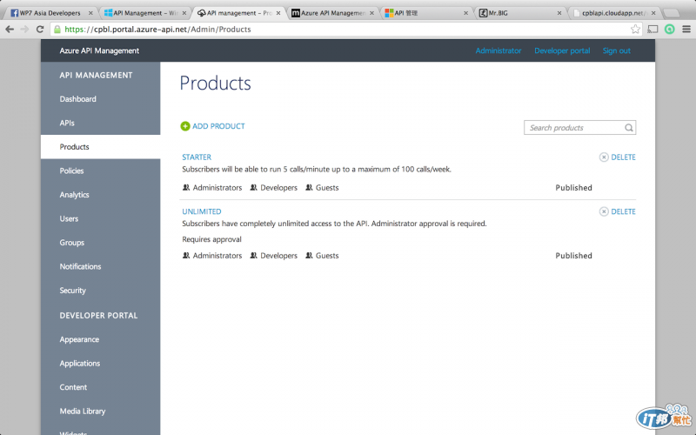
Task: Open Users in the sidebar
Action: (x=69, y=219)
